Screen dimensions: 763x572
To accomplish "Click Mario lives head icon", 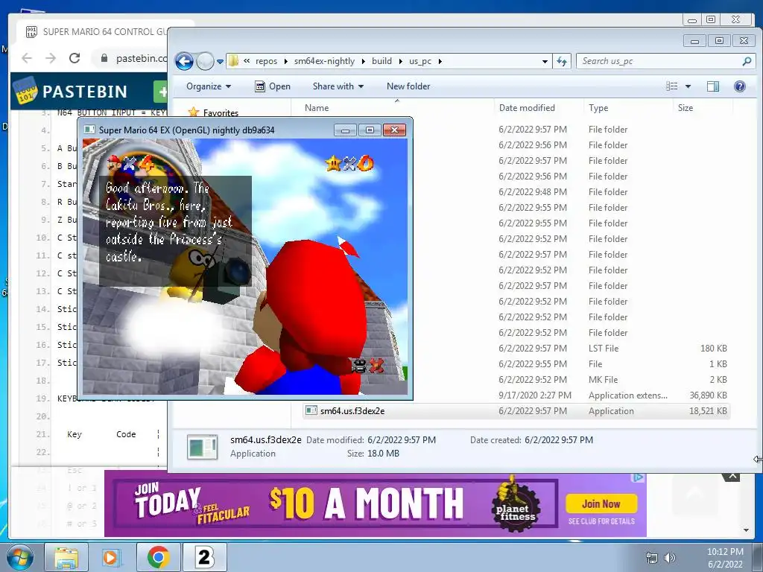I will [x=114, y=163].
